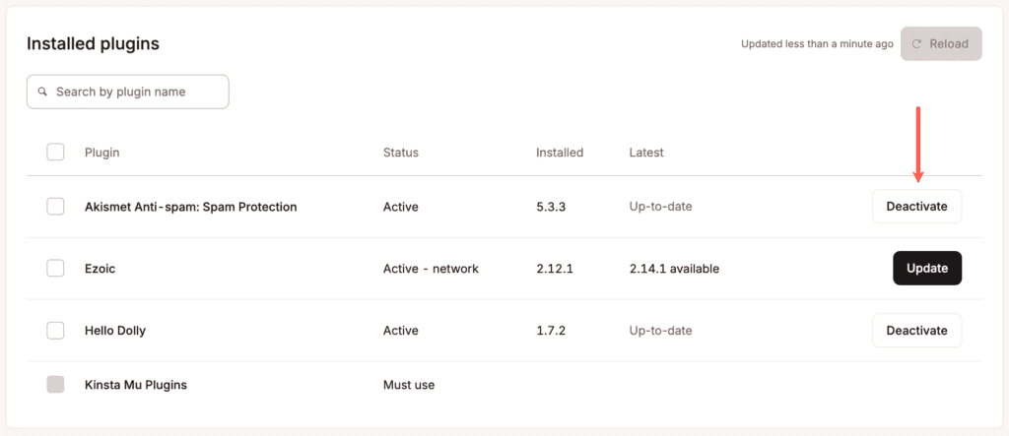Click the Hello Dolly plugin name

click(115, 331)
